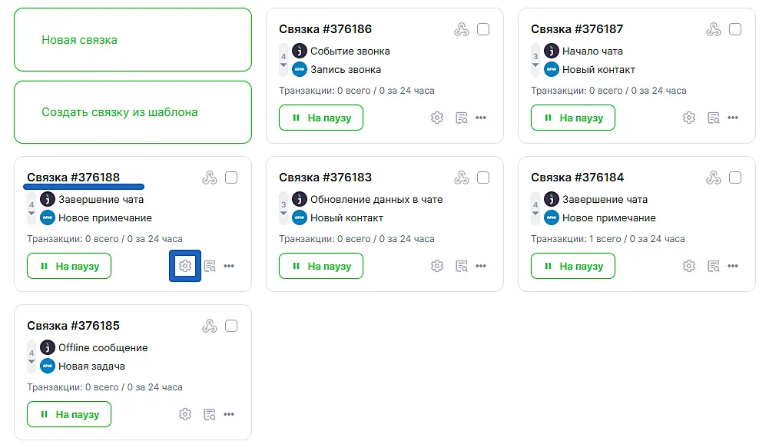Image resolution: width=769 pixels, height=448 pixels.
Task: Check the box for Связка #376184
Action: pyautogui.click(x=735, y=178)
